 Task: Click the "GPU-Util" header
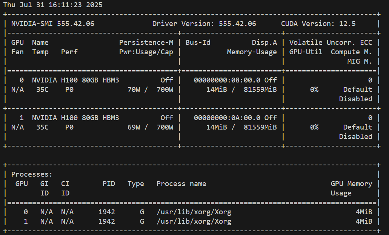pos(306,52)
